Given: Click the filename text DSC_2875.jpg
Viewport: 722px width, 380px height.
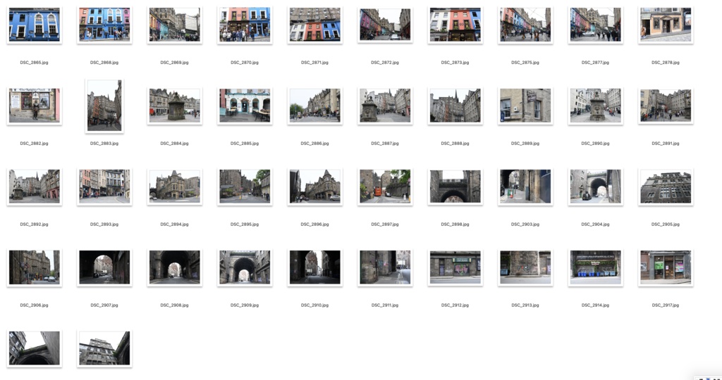Looking at the screenshot, I should 525,63.
